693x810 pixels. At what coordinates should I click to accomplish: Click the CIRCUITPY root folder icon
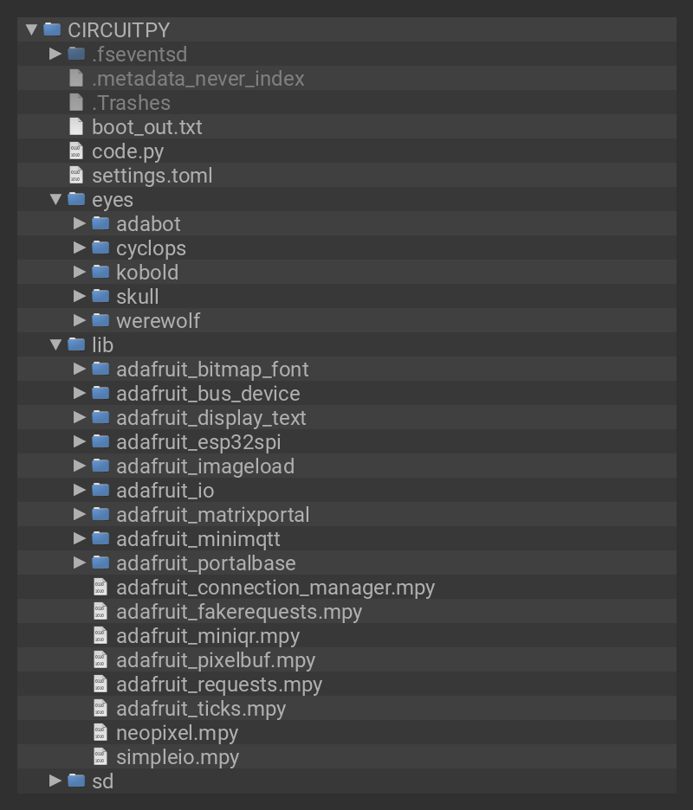pyautogui.click(x=52, y=30)
